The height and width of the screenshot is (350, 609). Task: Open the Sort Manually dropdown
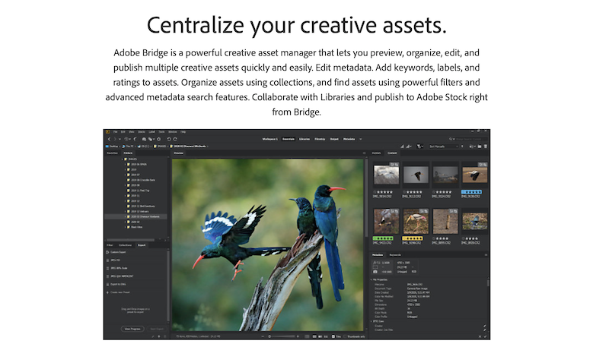tap(444, 147)
